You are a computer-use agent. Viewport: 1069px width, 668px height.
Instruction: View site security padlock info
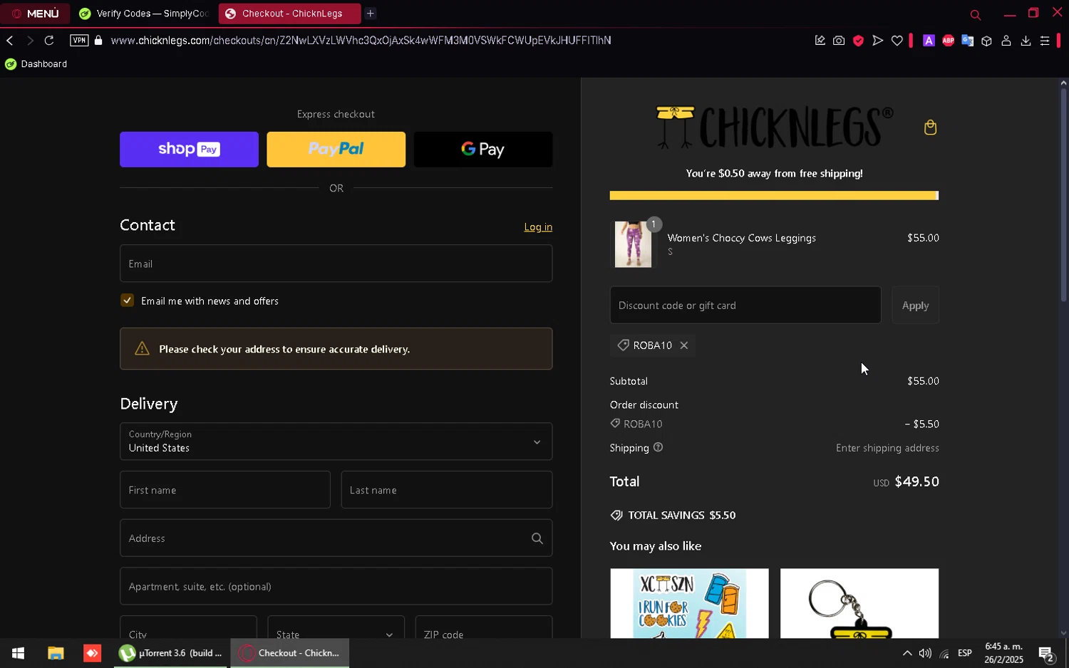(x=98, y=41)
